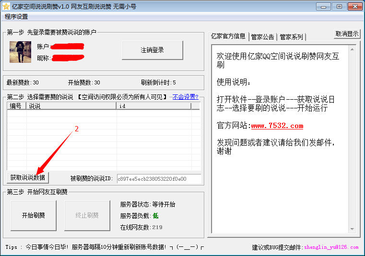Click the 取消显示 button

tap(347, 34)
